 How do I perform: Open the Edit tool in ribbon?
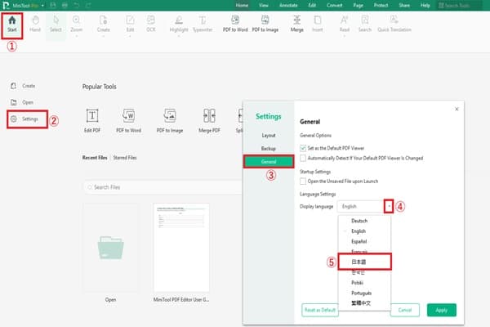click(x=130, y=24)
